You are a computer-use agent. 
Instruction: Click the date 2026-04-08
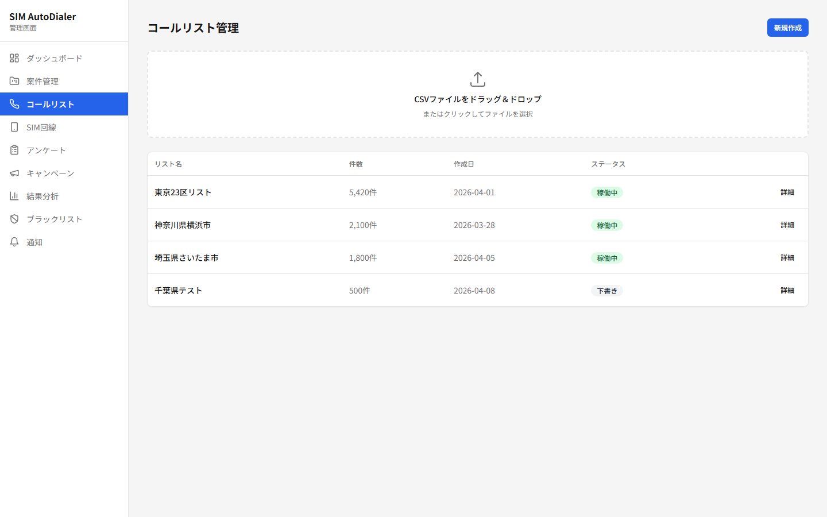point(474,291)
